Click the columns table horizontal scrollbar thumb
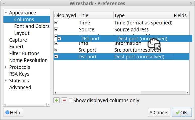 coord(99,93)
